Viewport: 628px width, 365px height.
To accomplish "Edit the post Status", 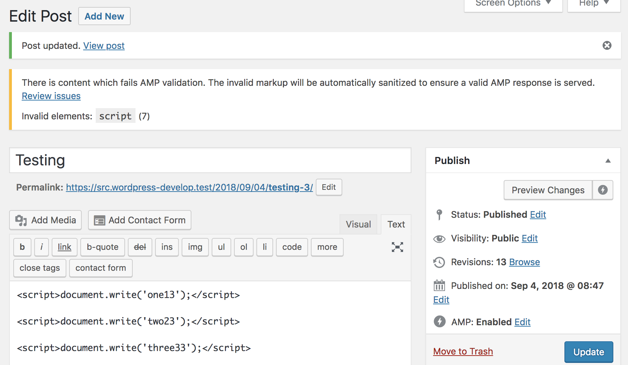I will pyautogui.click(x=538, y=215).
